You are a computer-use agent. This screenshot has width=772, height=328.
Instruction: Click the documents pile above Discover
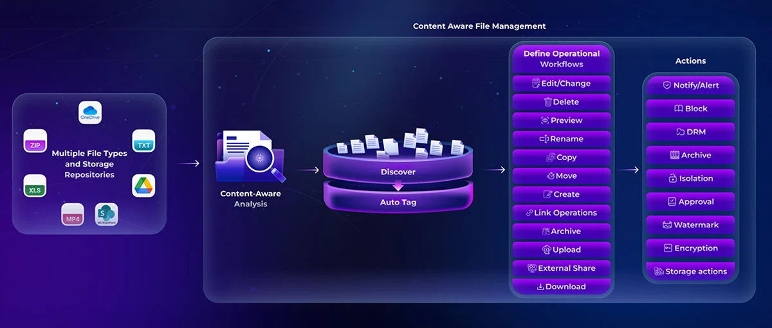tap(399, 143)
